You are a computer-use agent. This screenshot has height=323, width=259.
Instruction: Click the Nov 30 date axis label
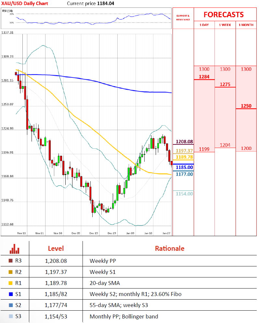pyautogui.click(x=58, y=233)
